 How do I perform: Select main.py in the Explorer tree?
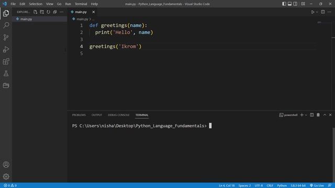point(40,19)
